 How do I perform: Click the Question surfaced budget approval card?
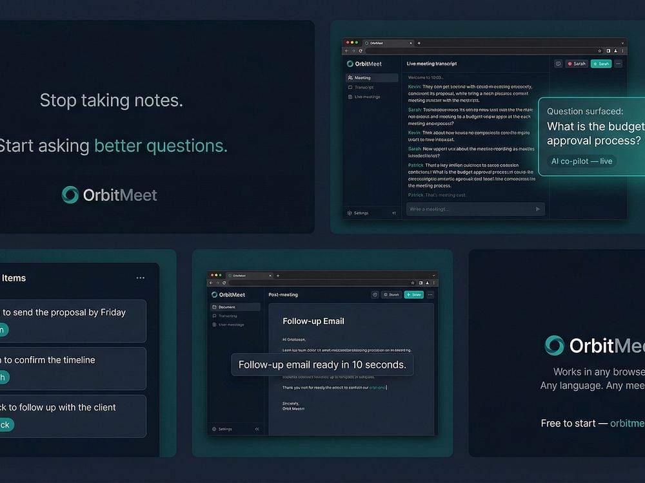pyautogui.click(x=591, y=137)
